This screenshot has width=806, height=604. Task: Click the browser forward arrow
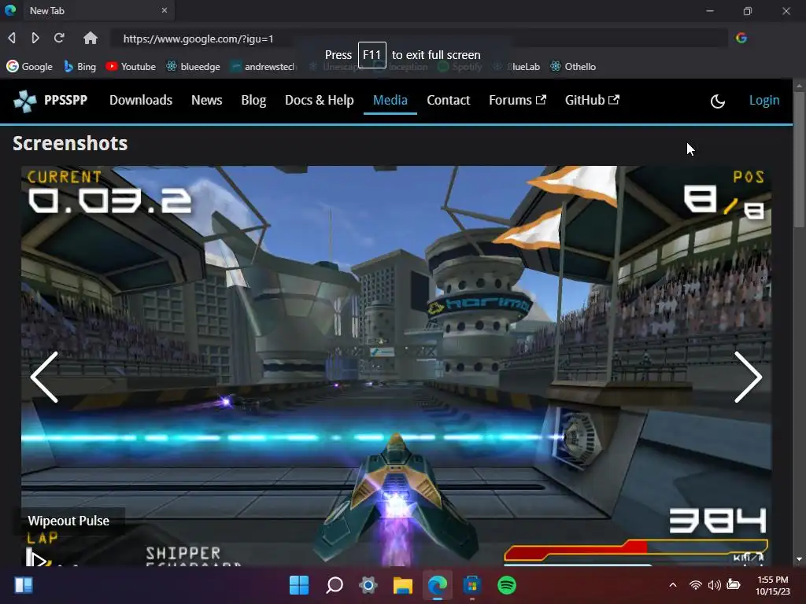click(35, 38)
